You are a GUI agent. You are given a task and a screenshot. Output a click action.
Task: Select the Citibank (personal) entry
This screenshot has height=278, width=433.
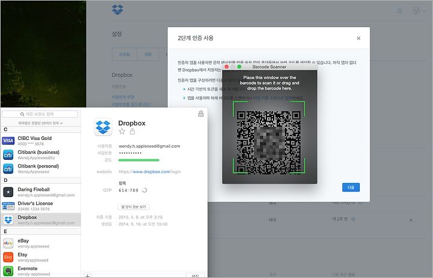click(41, 169)
